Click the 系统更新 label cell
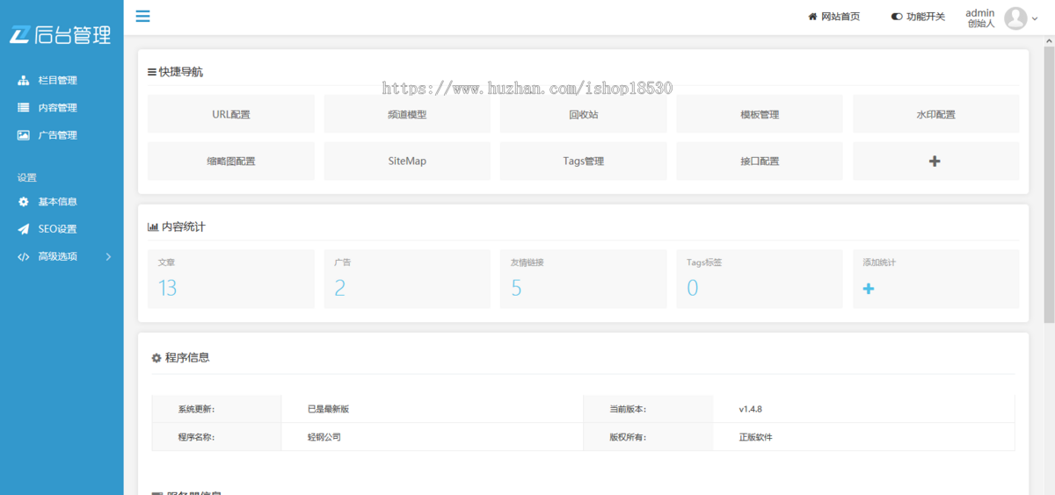The width and height of the screenshot is (1055, 495). pos(216,409)
